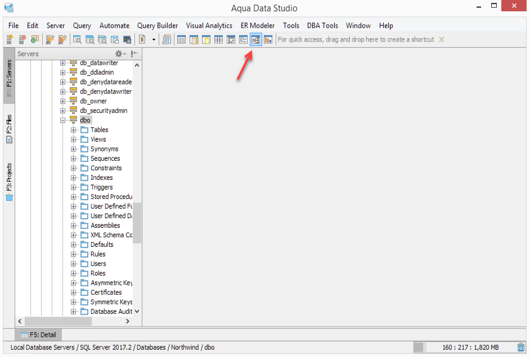Collapse the dbo schema node
The image size is (530, 357).
(x=62, y=120)
